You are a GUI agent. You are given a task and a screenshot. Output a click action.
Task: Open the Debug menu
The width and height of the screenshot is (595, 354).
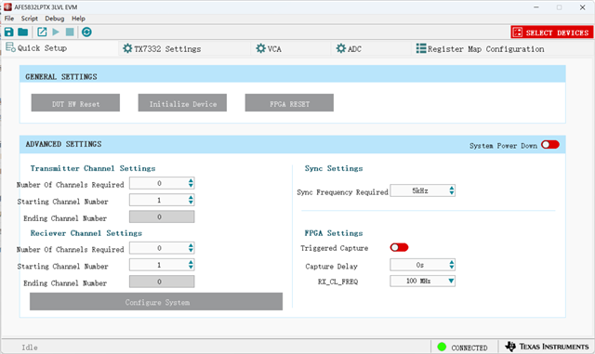click(55, 19)
